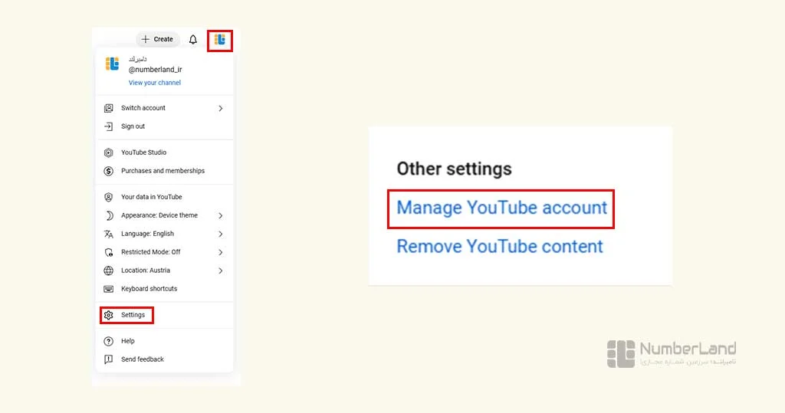Image resolution: width=785 pixels, height=413 pixels.
Task: Click the Send feedback flag icon
Action: (108, 359)
